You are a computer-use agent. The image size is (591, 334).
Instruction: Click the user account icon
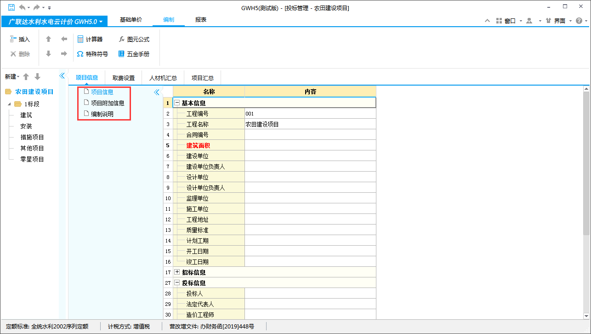(529, 21)
